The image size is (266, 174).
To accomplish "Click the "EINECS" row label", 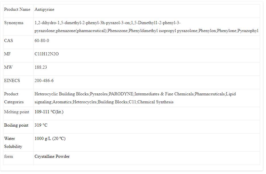I will pos(12,81).
